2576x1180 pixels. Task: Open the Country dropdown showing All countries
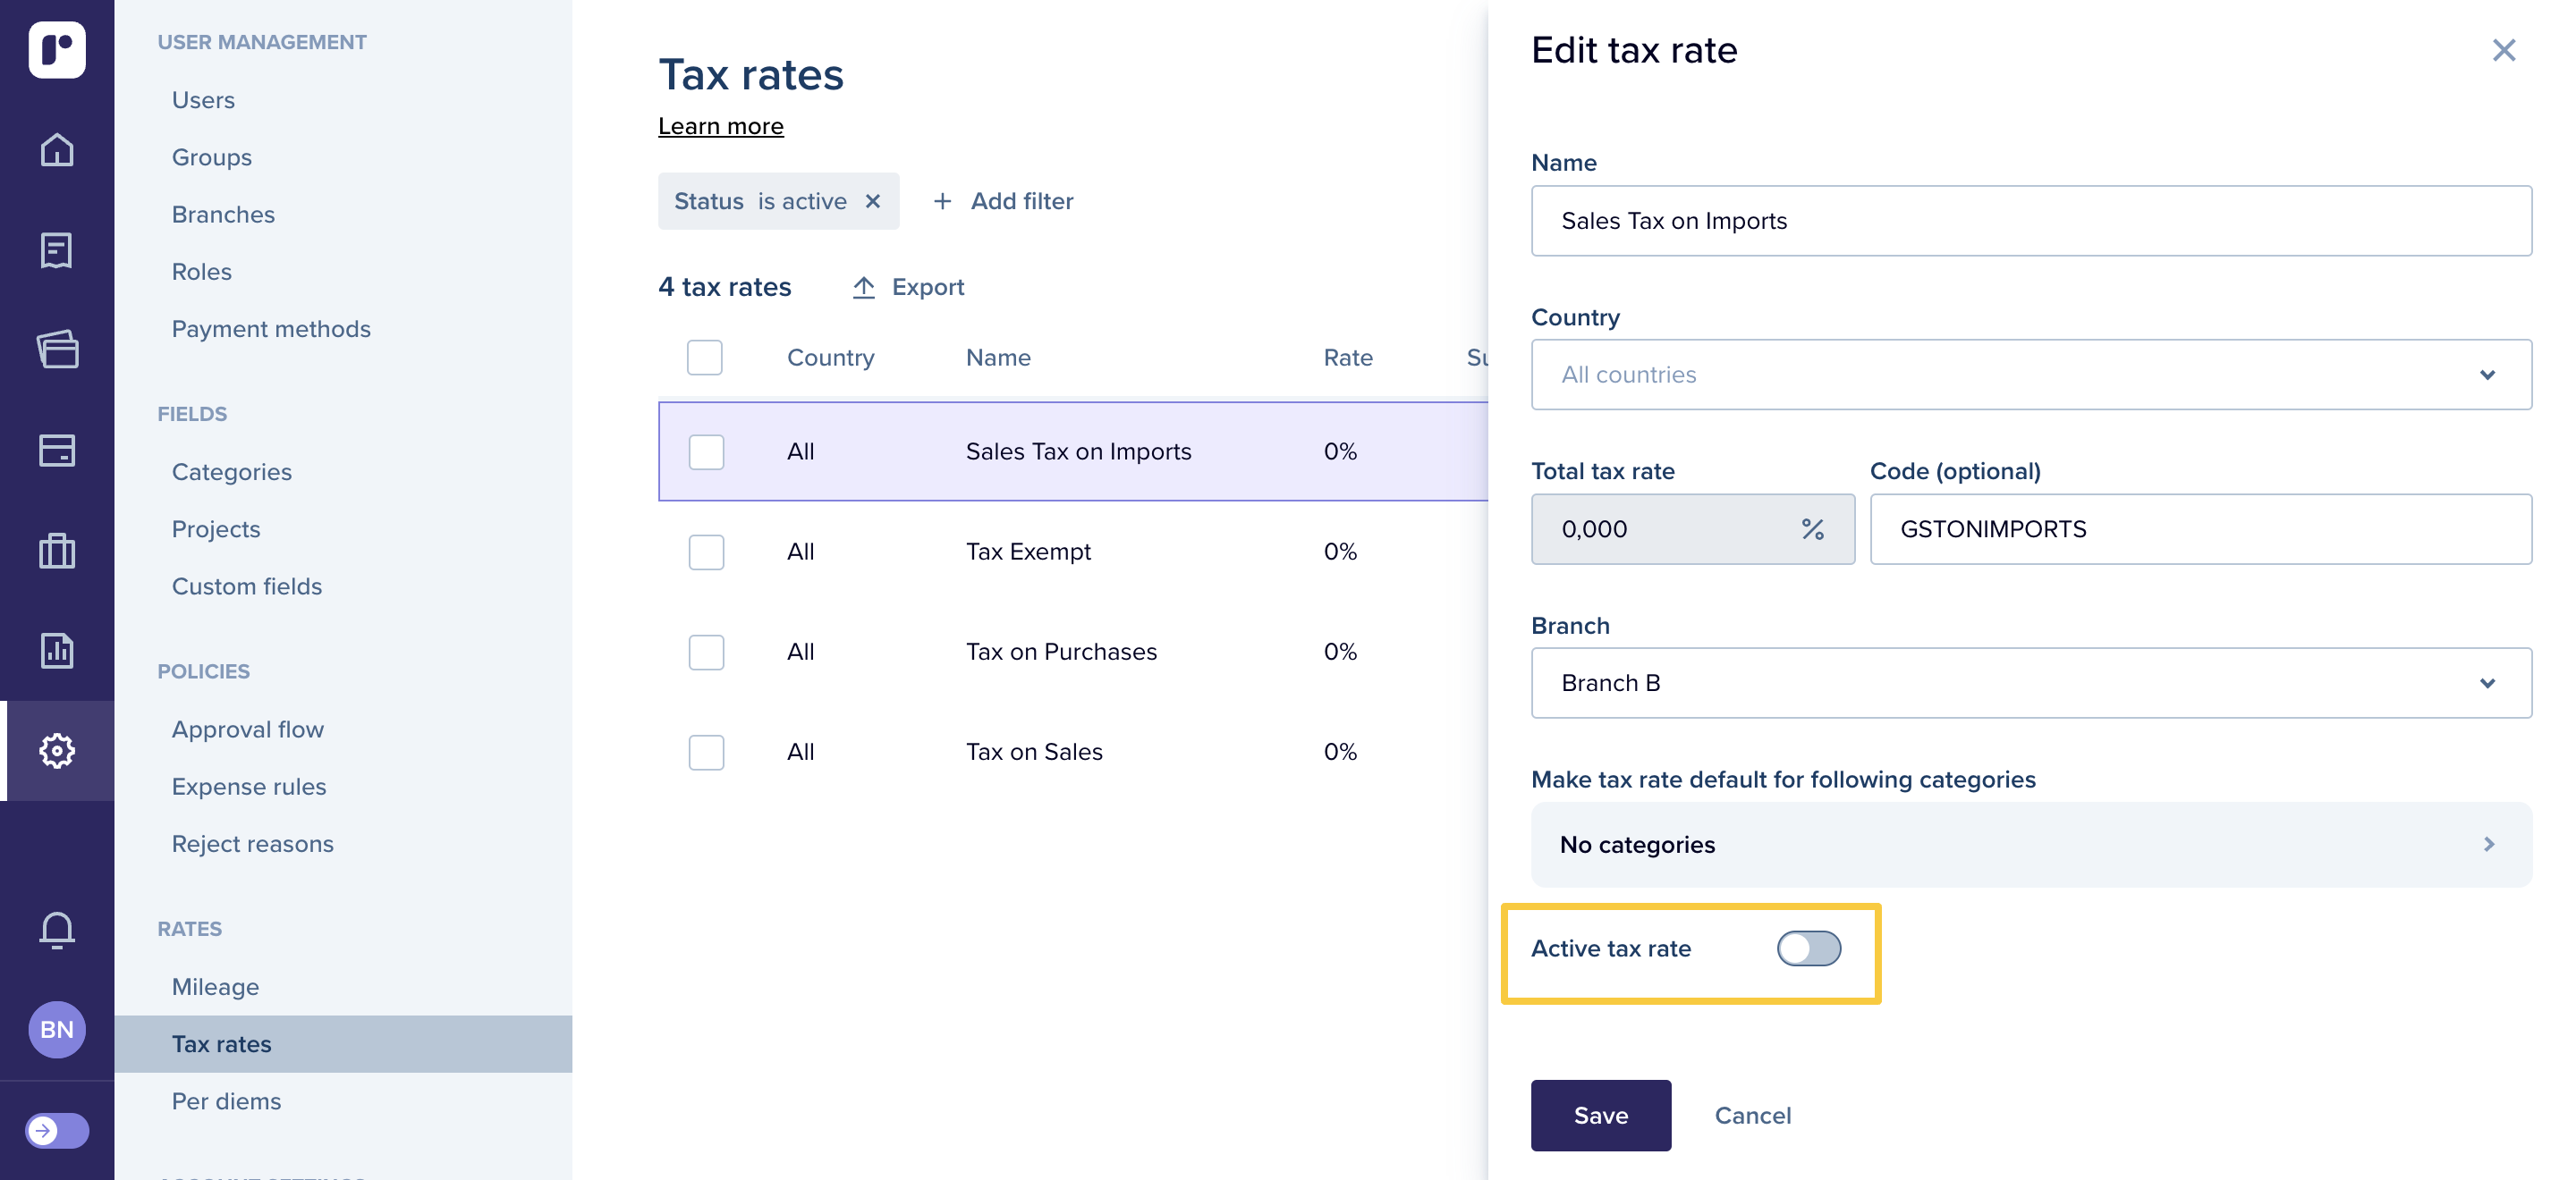[2030, 375]
